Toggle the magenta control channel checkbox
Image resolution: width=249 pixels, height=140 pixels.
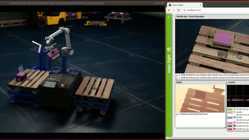pos(234,123)
